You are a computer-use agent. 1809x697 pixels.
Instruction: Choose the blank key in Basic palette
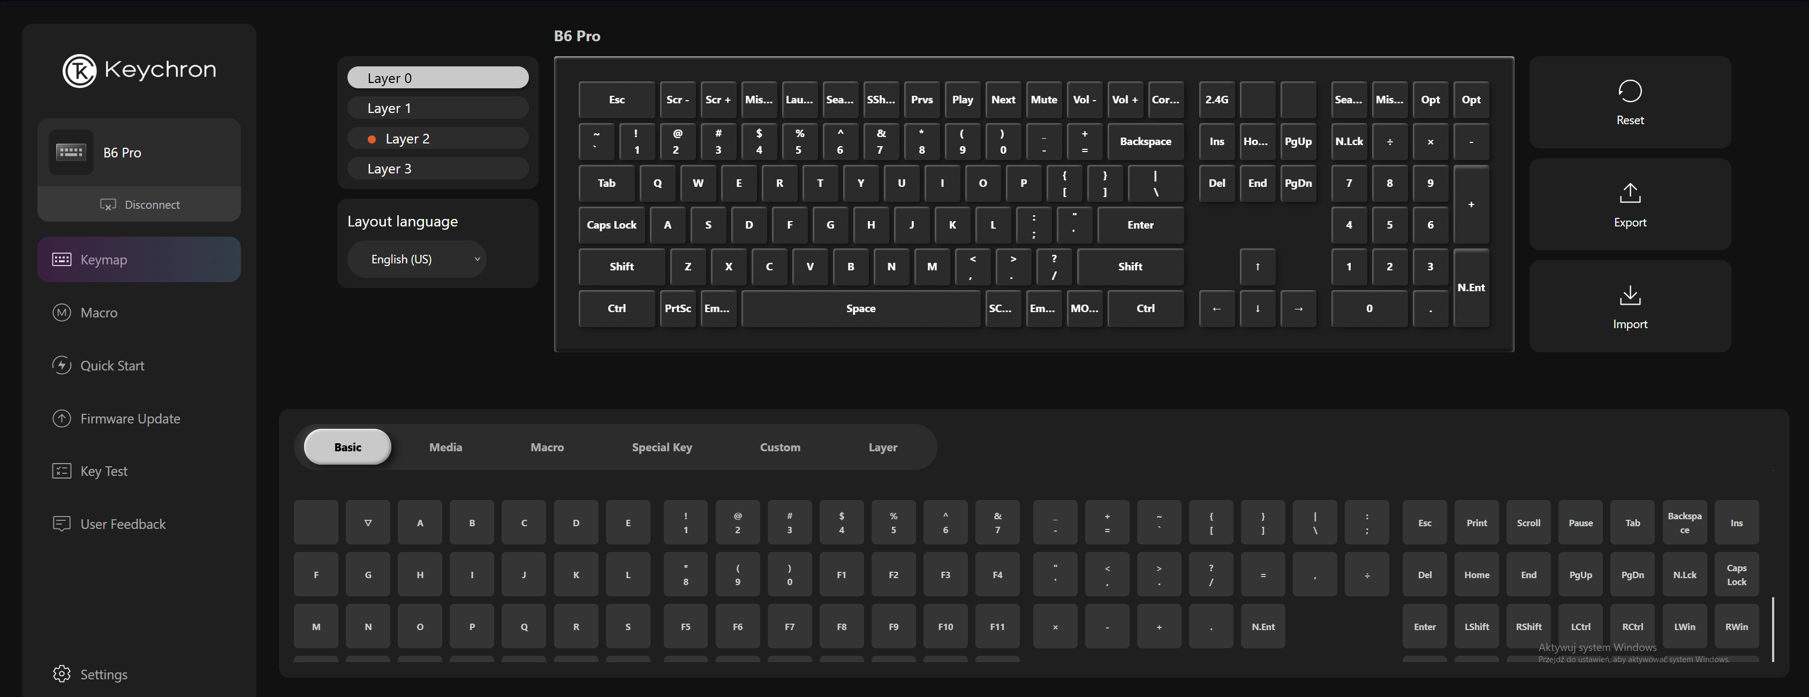coord(316,522)
